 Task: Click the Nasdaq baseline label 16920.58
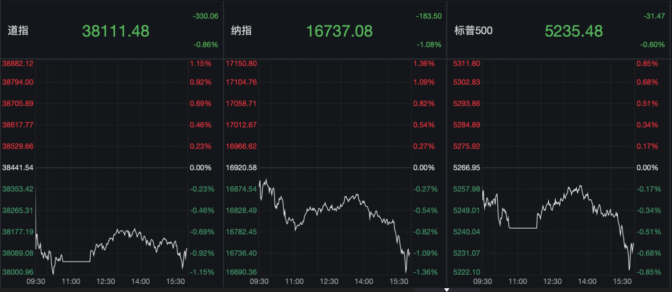tap(242, 168)
